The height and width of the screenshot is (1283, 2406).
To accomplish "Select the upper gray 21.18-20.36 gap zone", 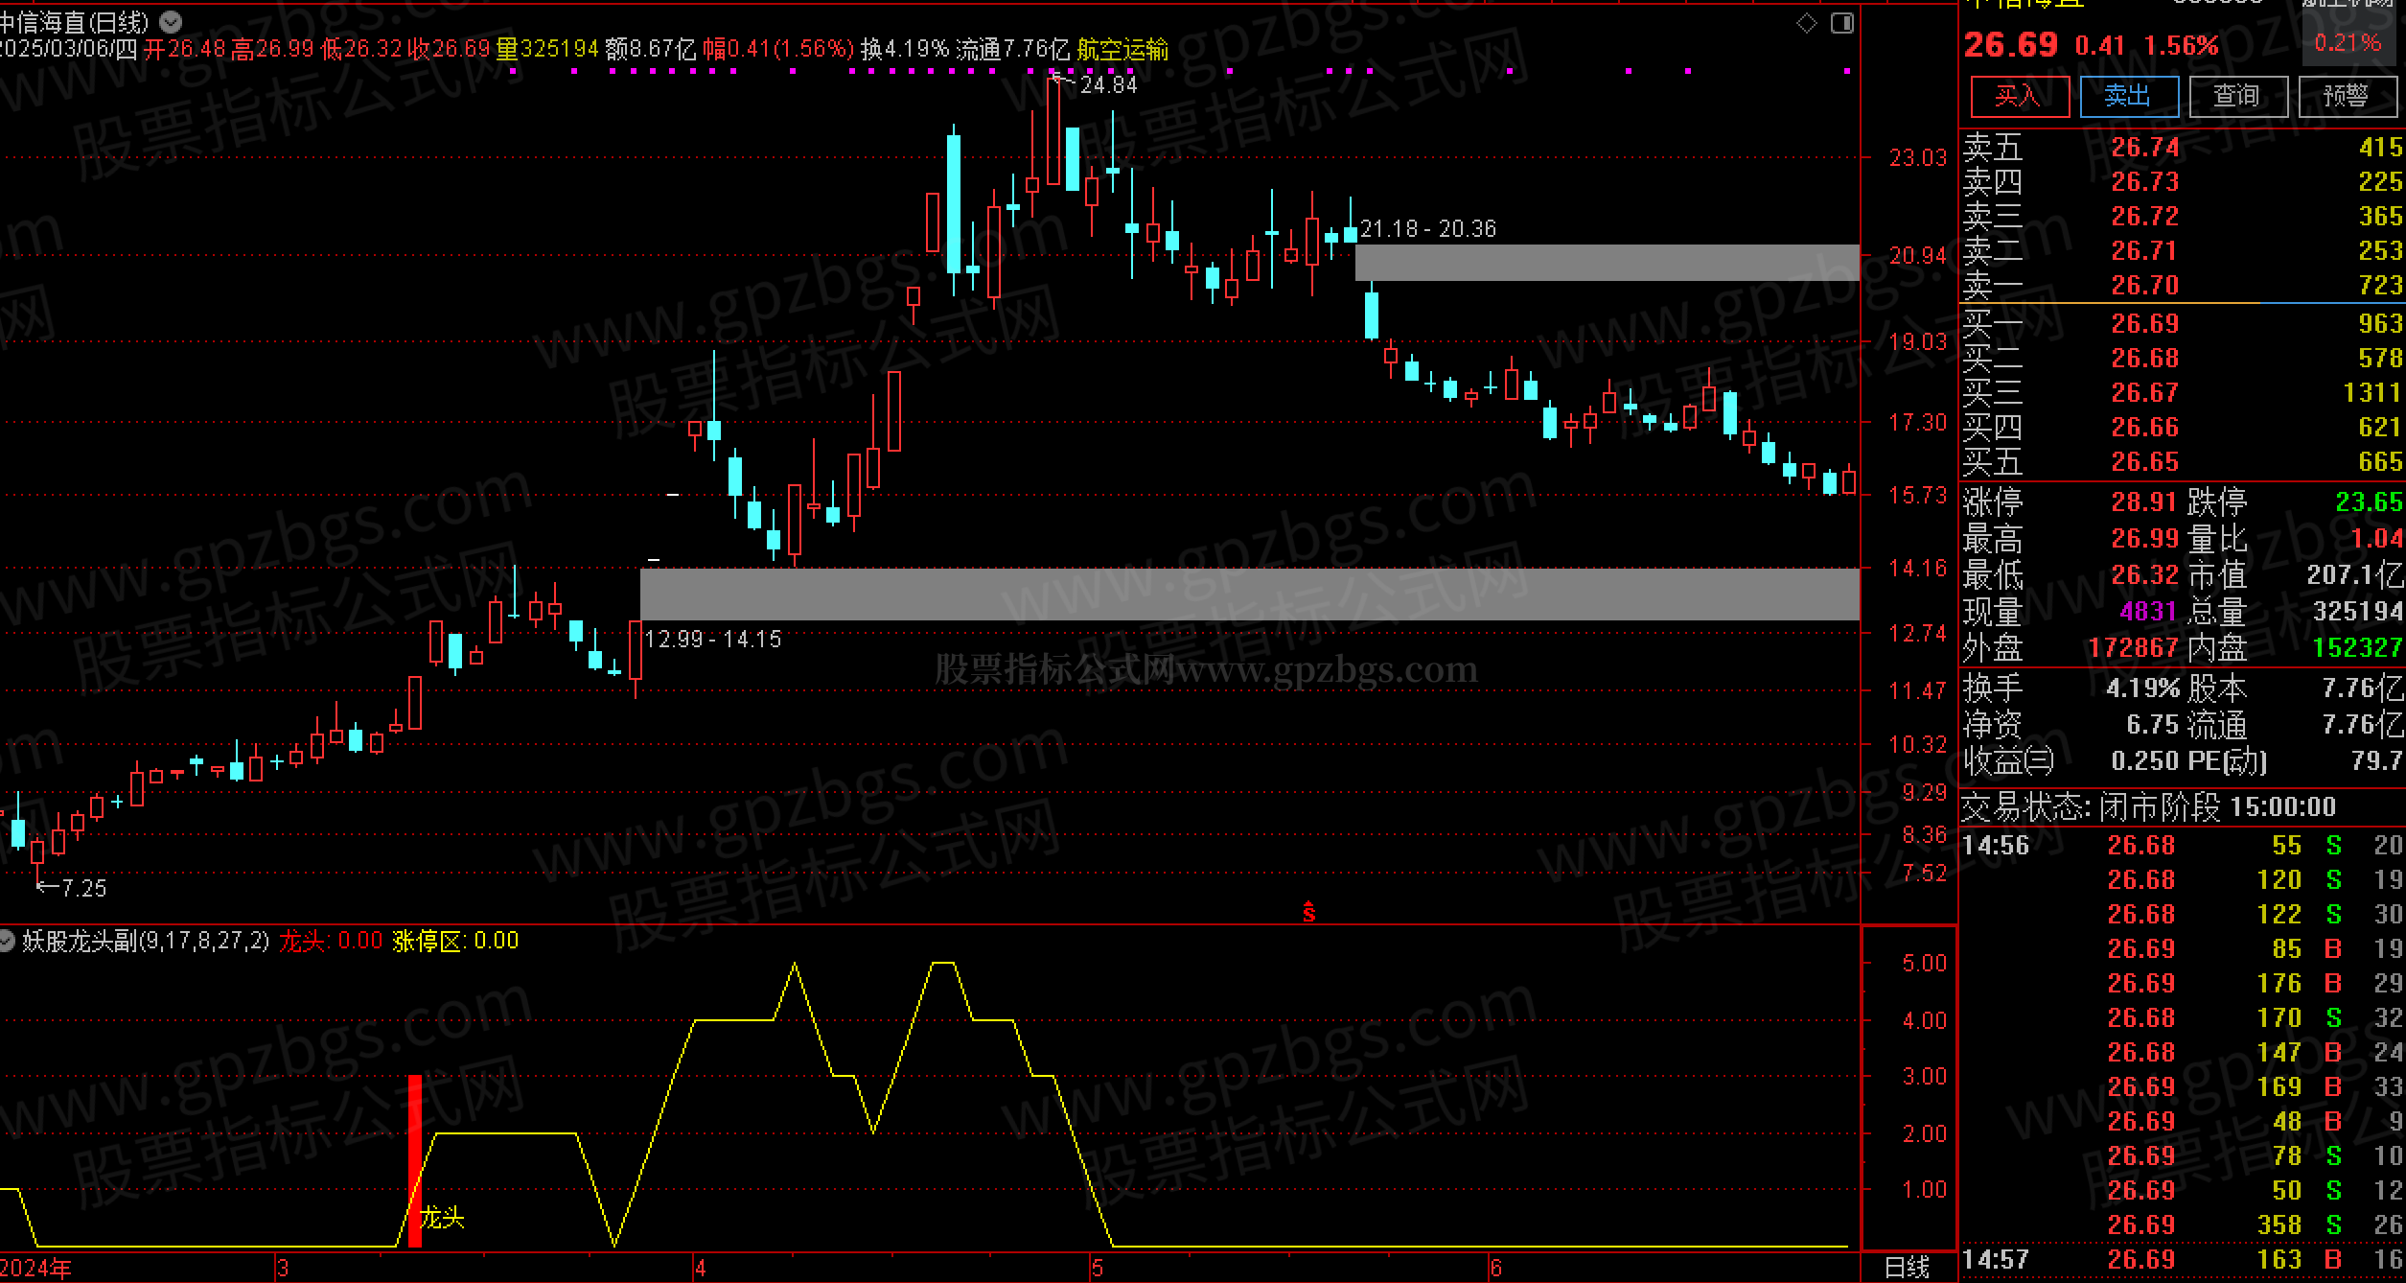I will coord(1606,263).
